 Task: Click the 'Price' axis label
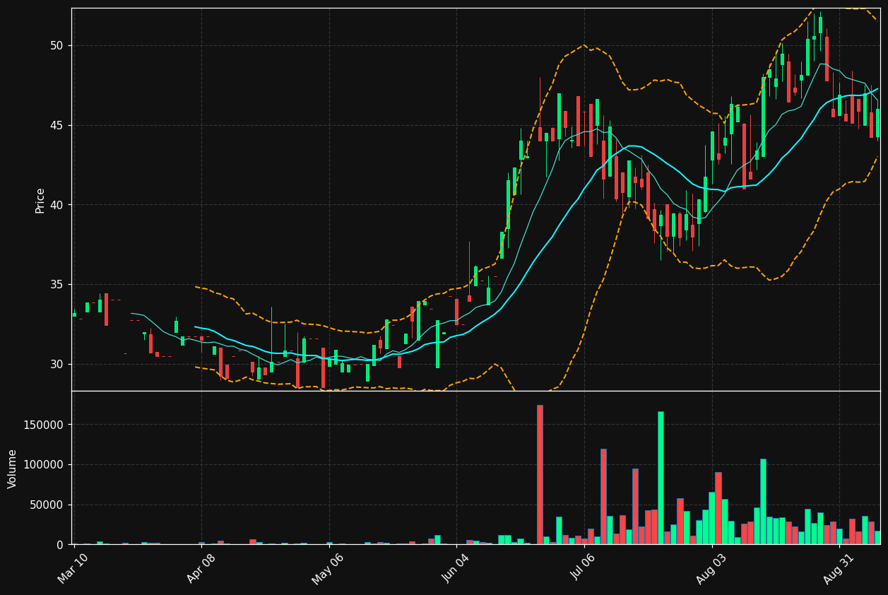40,200
